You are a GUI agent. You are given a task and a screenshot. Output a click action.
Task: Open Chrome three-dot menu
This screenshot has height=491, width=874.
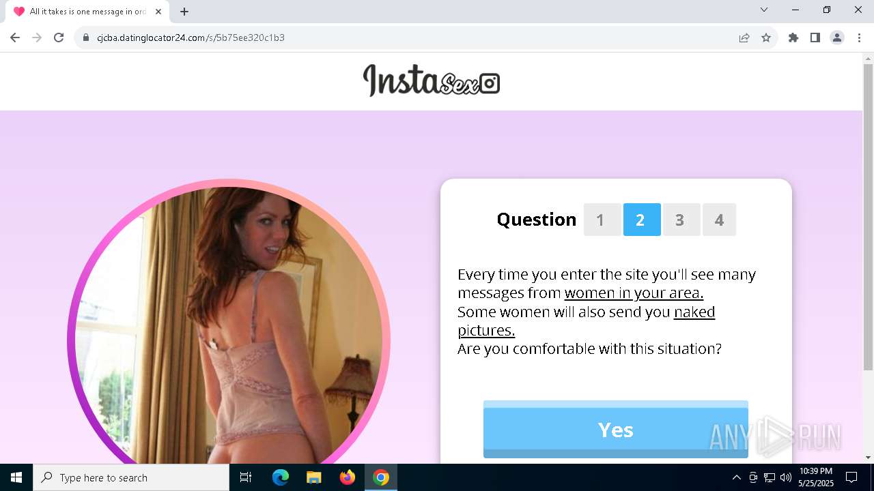(859, 38)
